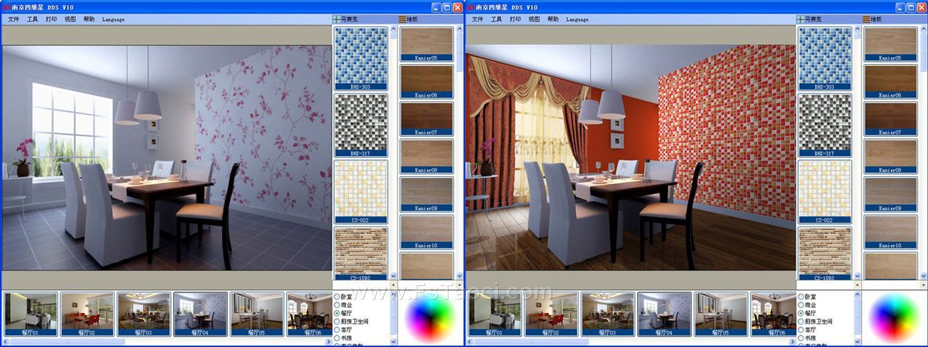Apply Kanier10 floor in left window
The image size is (928, 347).
coord(426,231)
